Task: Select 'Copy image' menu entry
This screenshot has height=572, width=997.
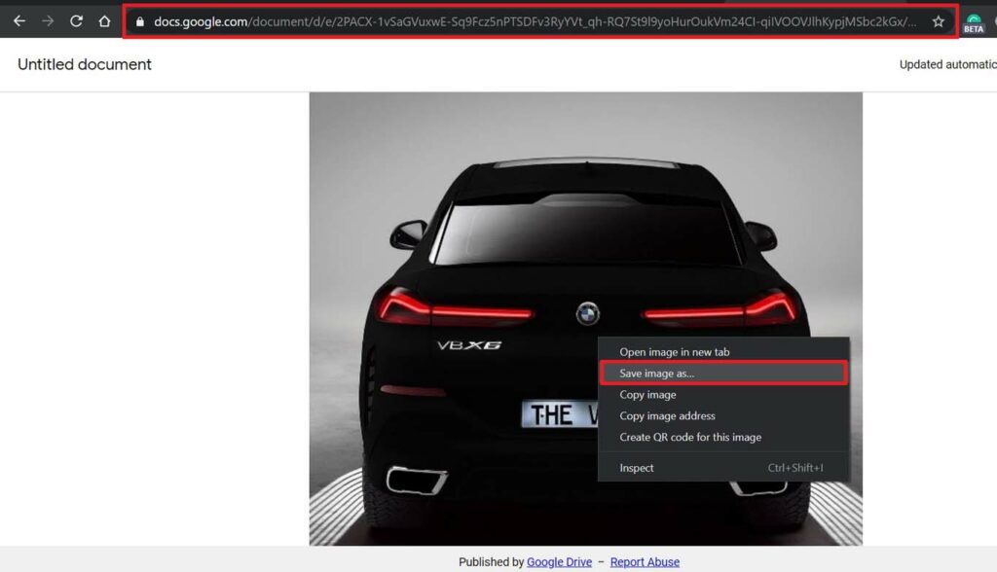Action: 647,395
